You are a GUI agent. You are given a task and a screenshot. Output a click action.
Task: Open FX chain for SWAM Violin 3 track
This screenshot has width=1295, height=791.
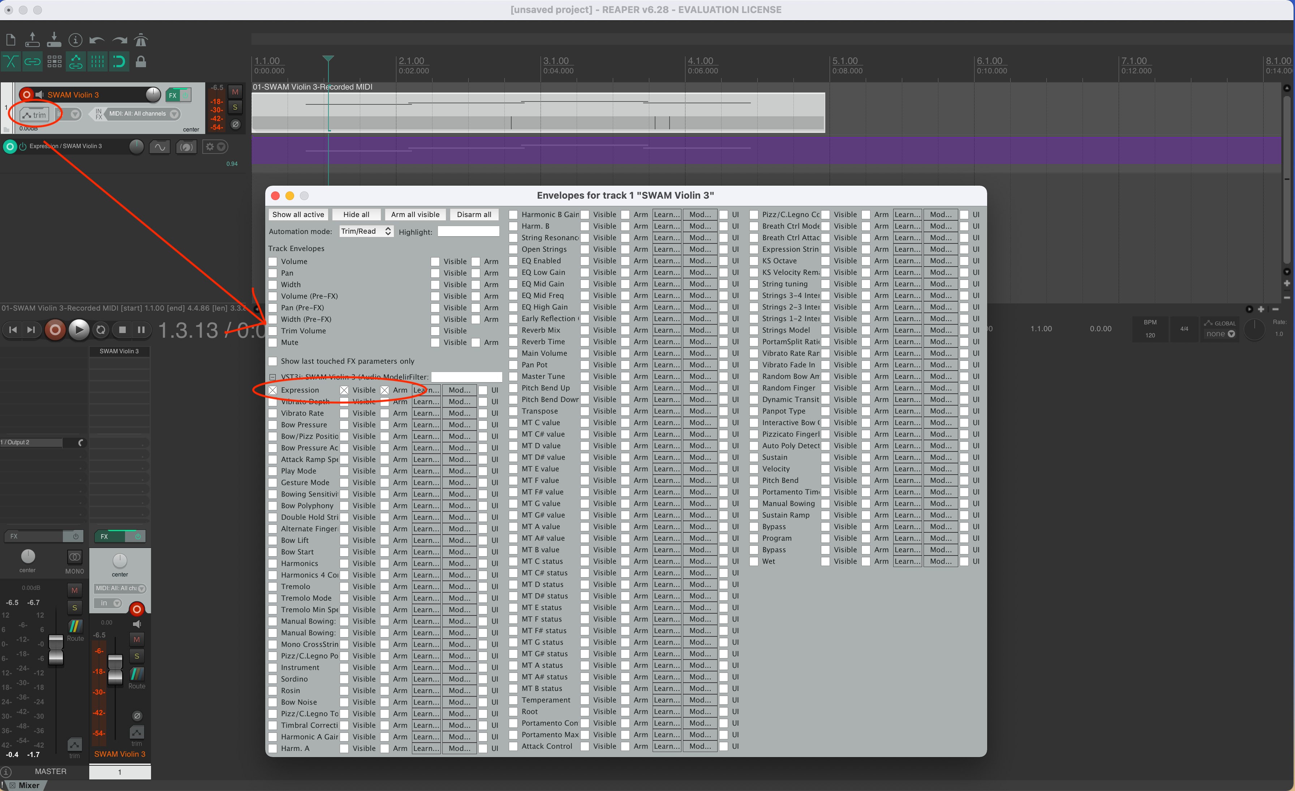point(172,95)
